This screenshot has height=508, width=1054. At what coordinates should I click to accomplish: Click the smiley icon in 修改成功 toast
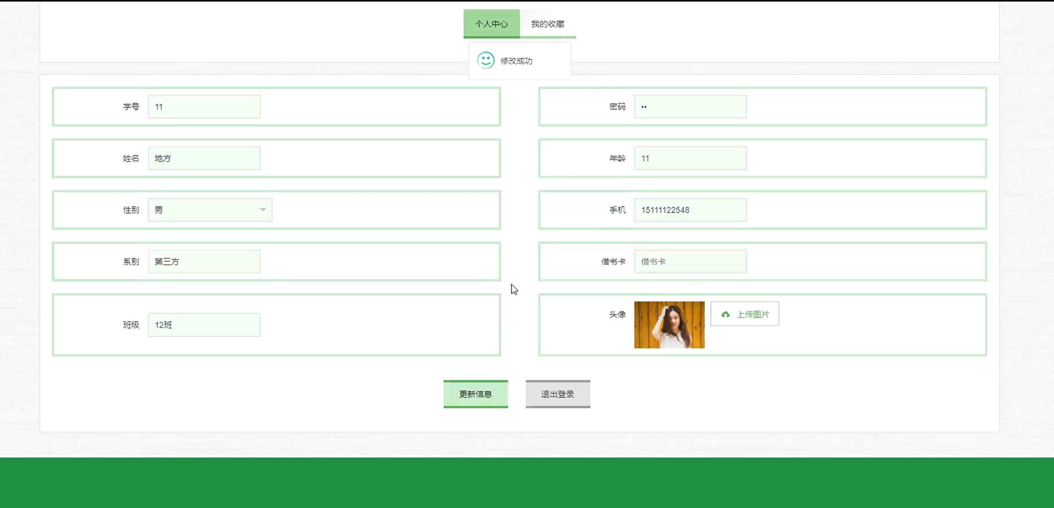click(486, 61)
